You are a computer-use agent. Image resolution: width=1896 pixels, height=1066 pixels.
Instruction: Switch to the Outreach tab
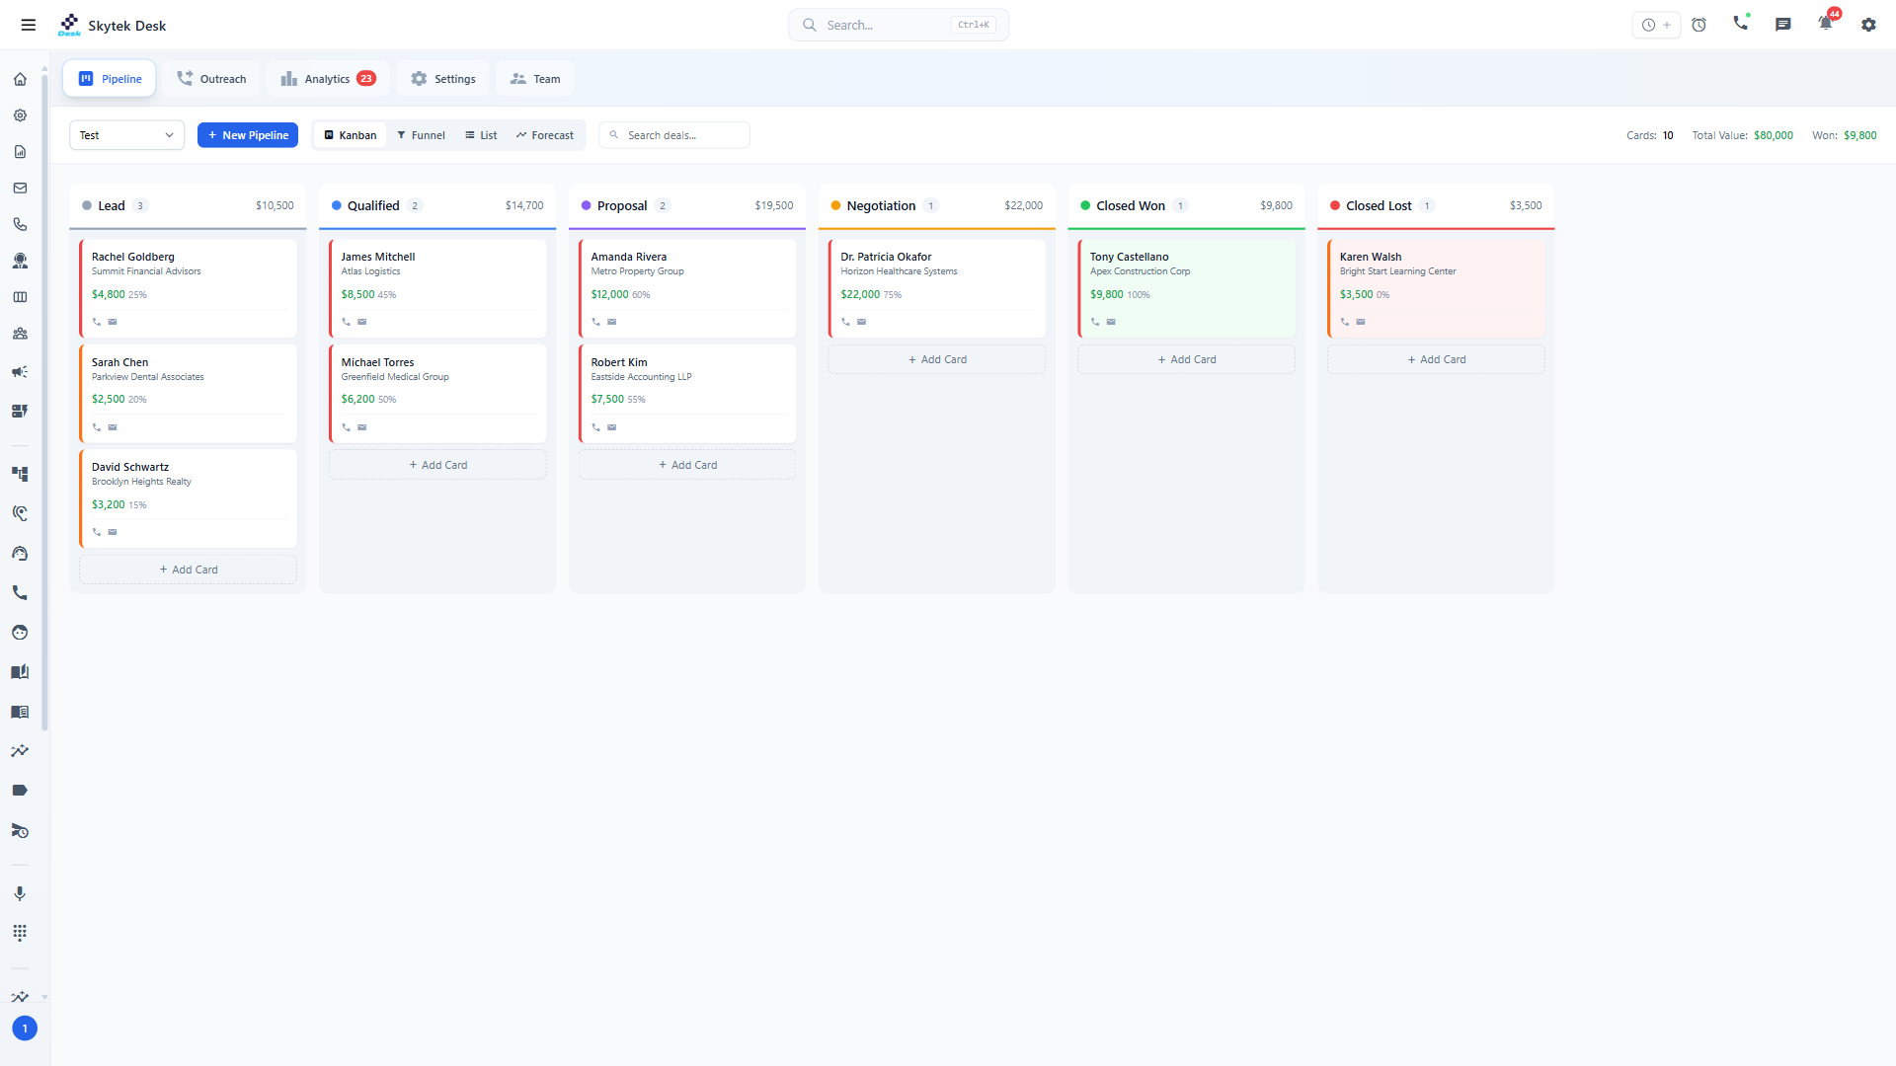211,78
